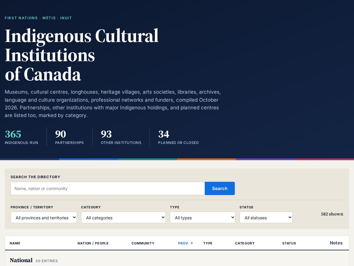
Task: Focus the name, nation or community search field
Action: [108, 188]
